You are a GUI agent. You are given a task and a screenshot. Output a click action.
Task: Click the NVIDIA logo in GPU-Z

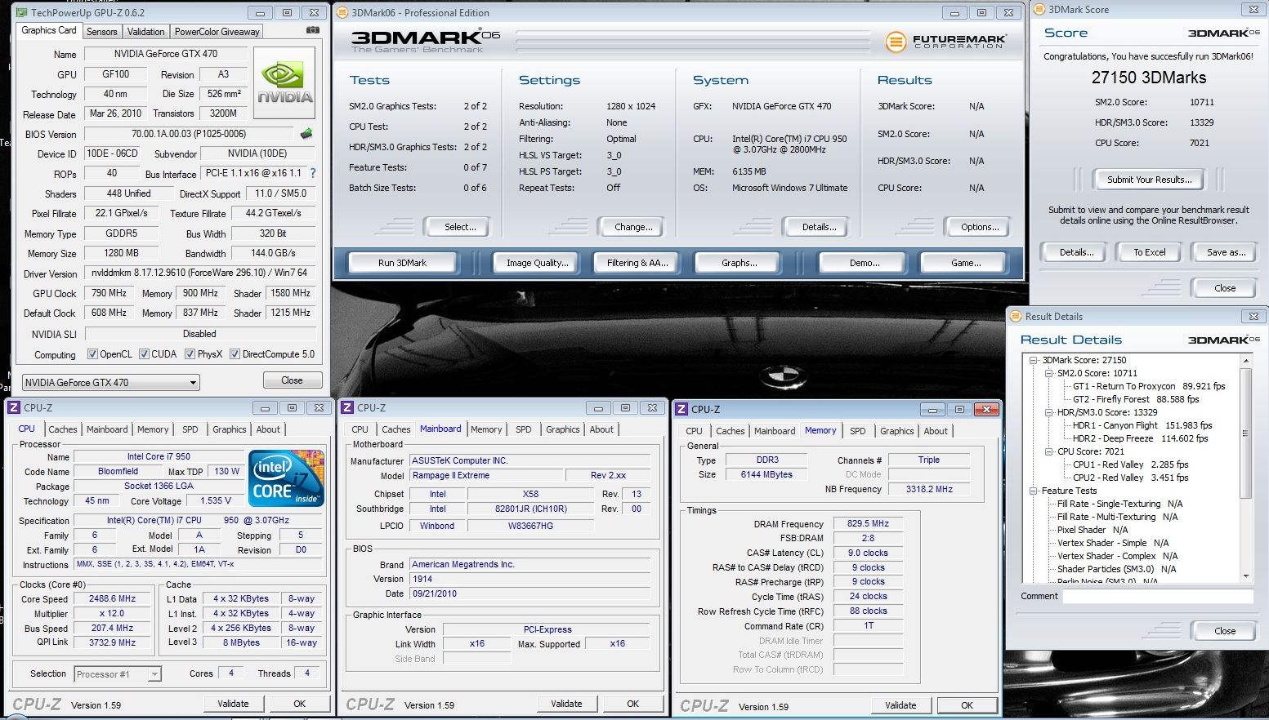[284, 82]
